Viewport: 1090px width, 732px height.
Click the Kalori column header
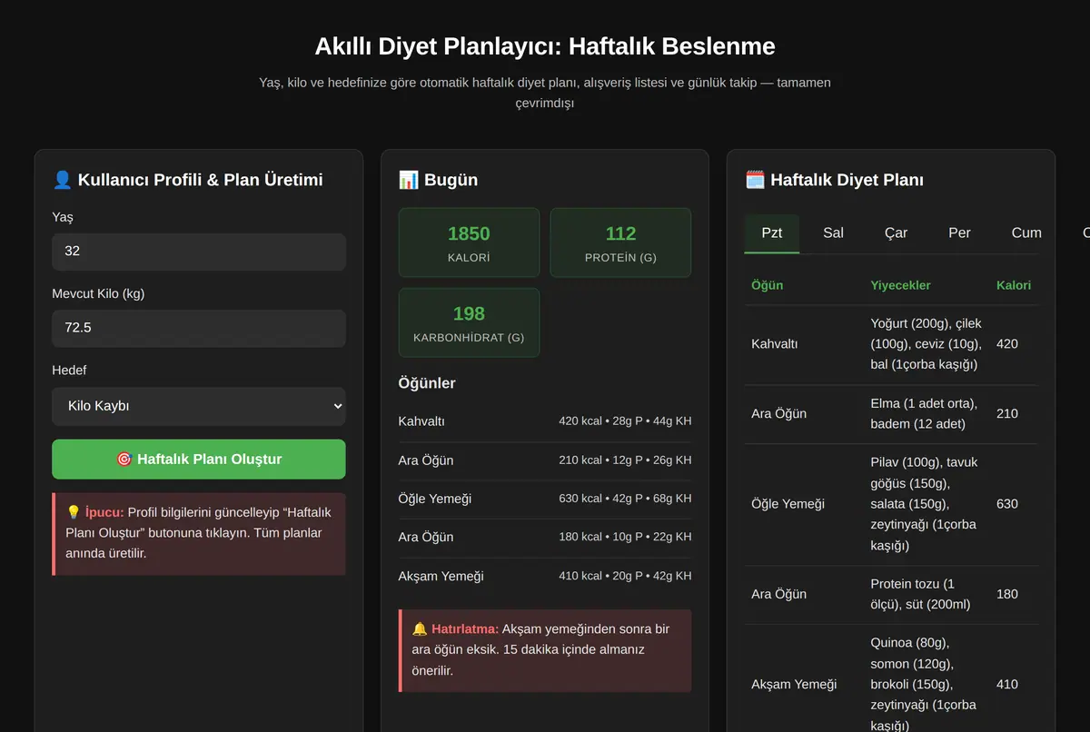coord(1014,285)
